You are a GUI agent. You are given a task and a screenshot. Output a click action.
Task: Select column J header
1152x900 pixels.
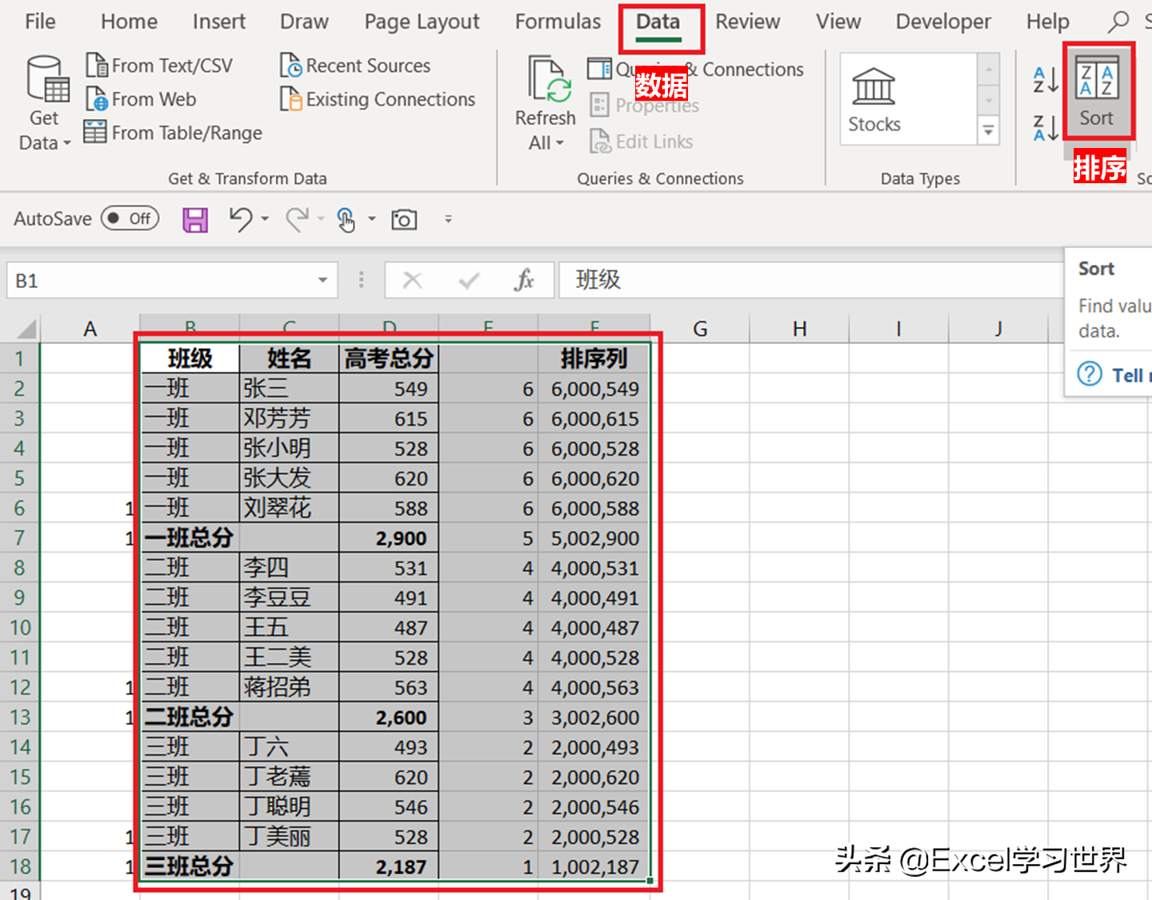click(998, 329)
